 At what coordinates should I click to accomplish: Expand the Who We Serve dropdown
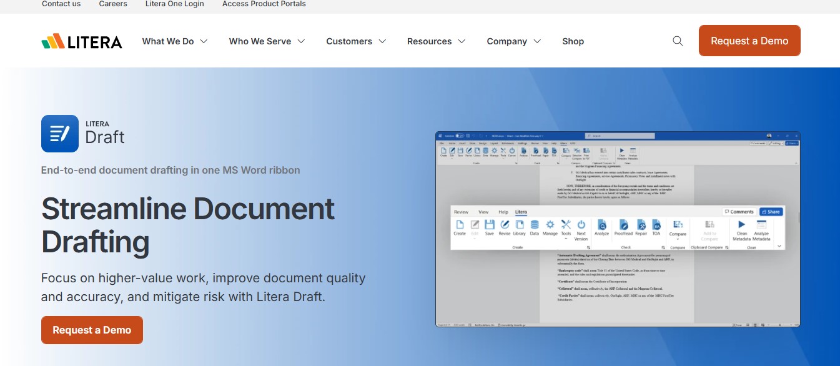[267, 41]
